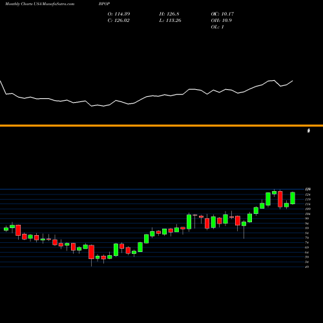Click the 'Monthly Charts USA MunafaSutra.com' title text

click(x=39, y=4)
